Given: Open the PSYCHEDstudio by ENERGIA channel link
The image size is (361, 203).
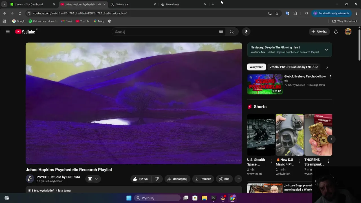Looking at the screenshot, I should point(58,177).
